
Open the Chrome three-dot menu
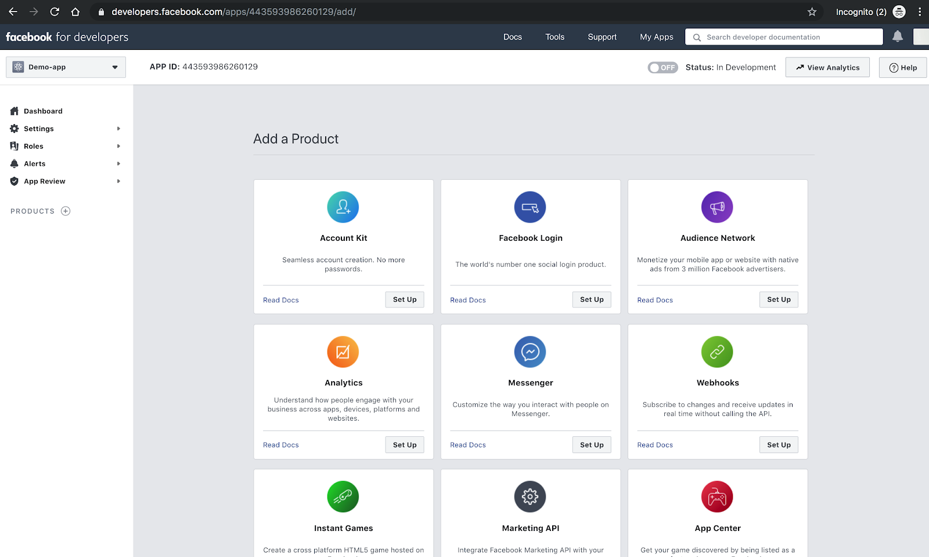point(920,12)
